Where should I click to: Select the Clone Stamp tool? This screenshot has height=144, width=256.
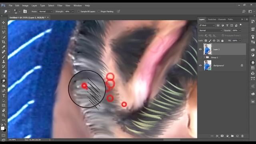[4, 62]
